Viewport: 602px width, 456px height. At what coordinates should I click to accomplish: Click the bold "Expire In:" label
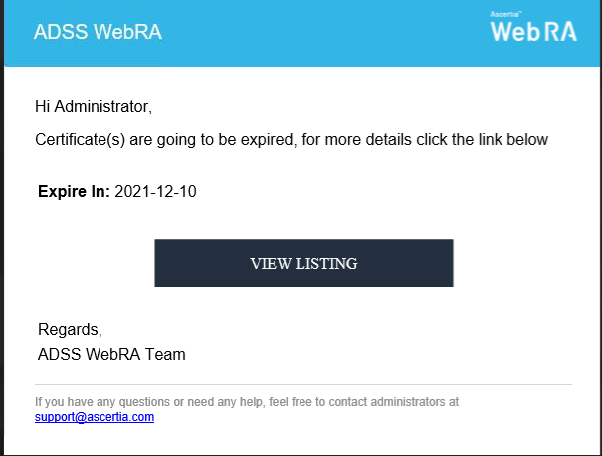tap(74, 192)
